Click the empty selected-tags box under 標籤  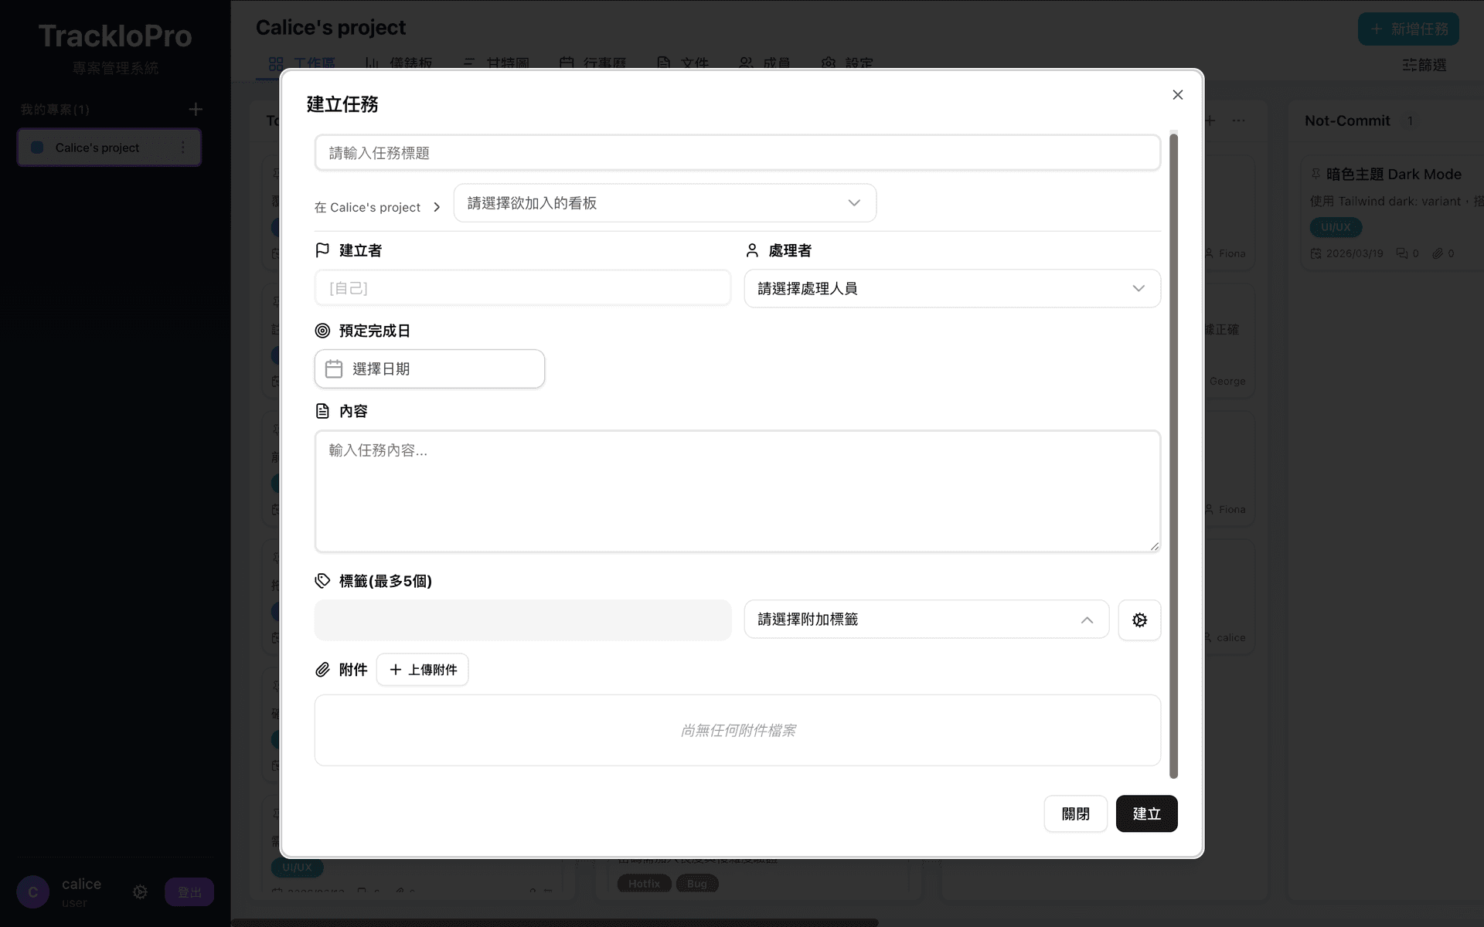522,620
